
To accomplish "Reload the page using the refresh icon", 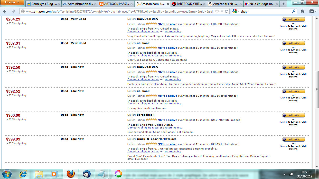I will pos(227,12).
